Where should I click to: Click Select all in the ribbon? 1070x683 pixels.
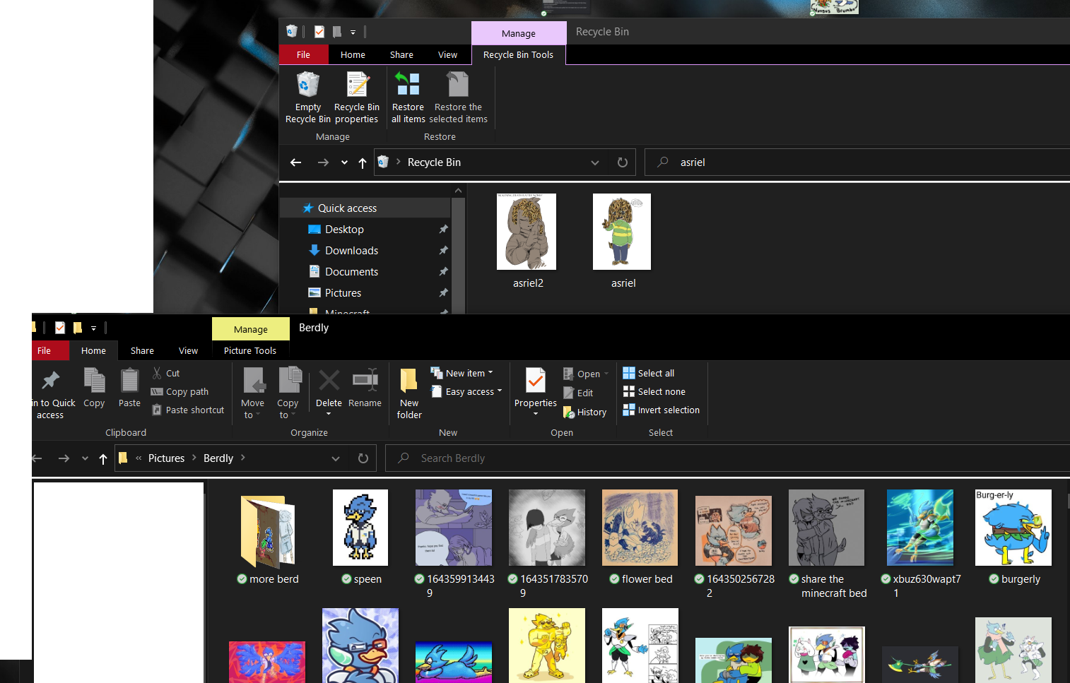point(649,373)
